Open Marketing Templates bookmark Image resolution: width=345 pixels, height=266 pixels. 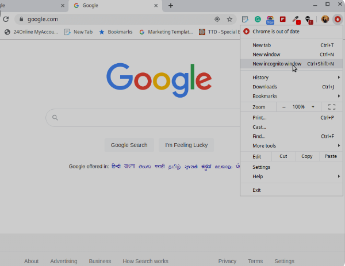(166, 32)
